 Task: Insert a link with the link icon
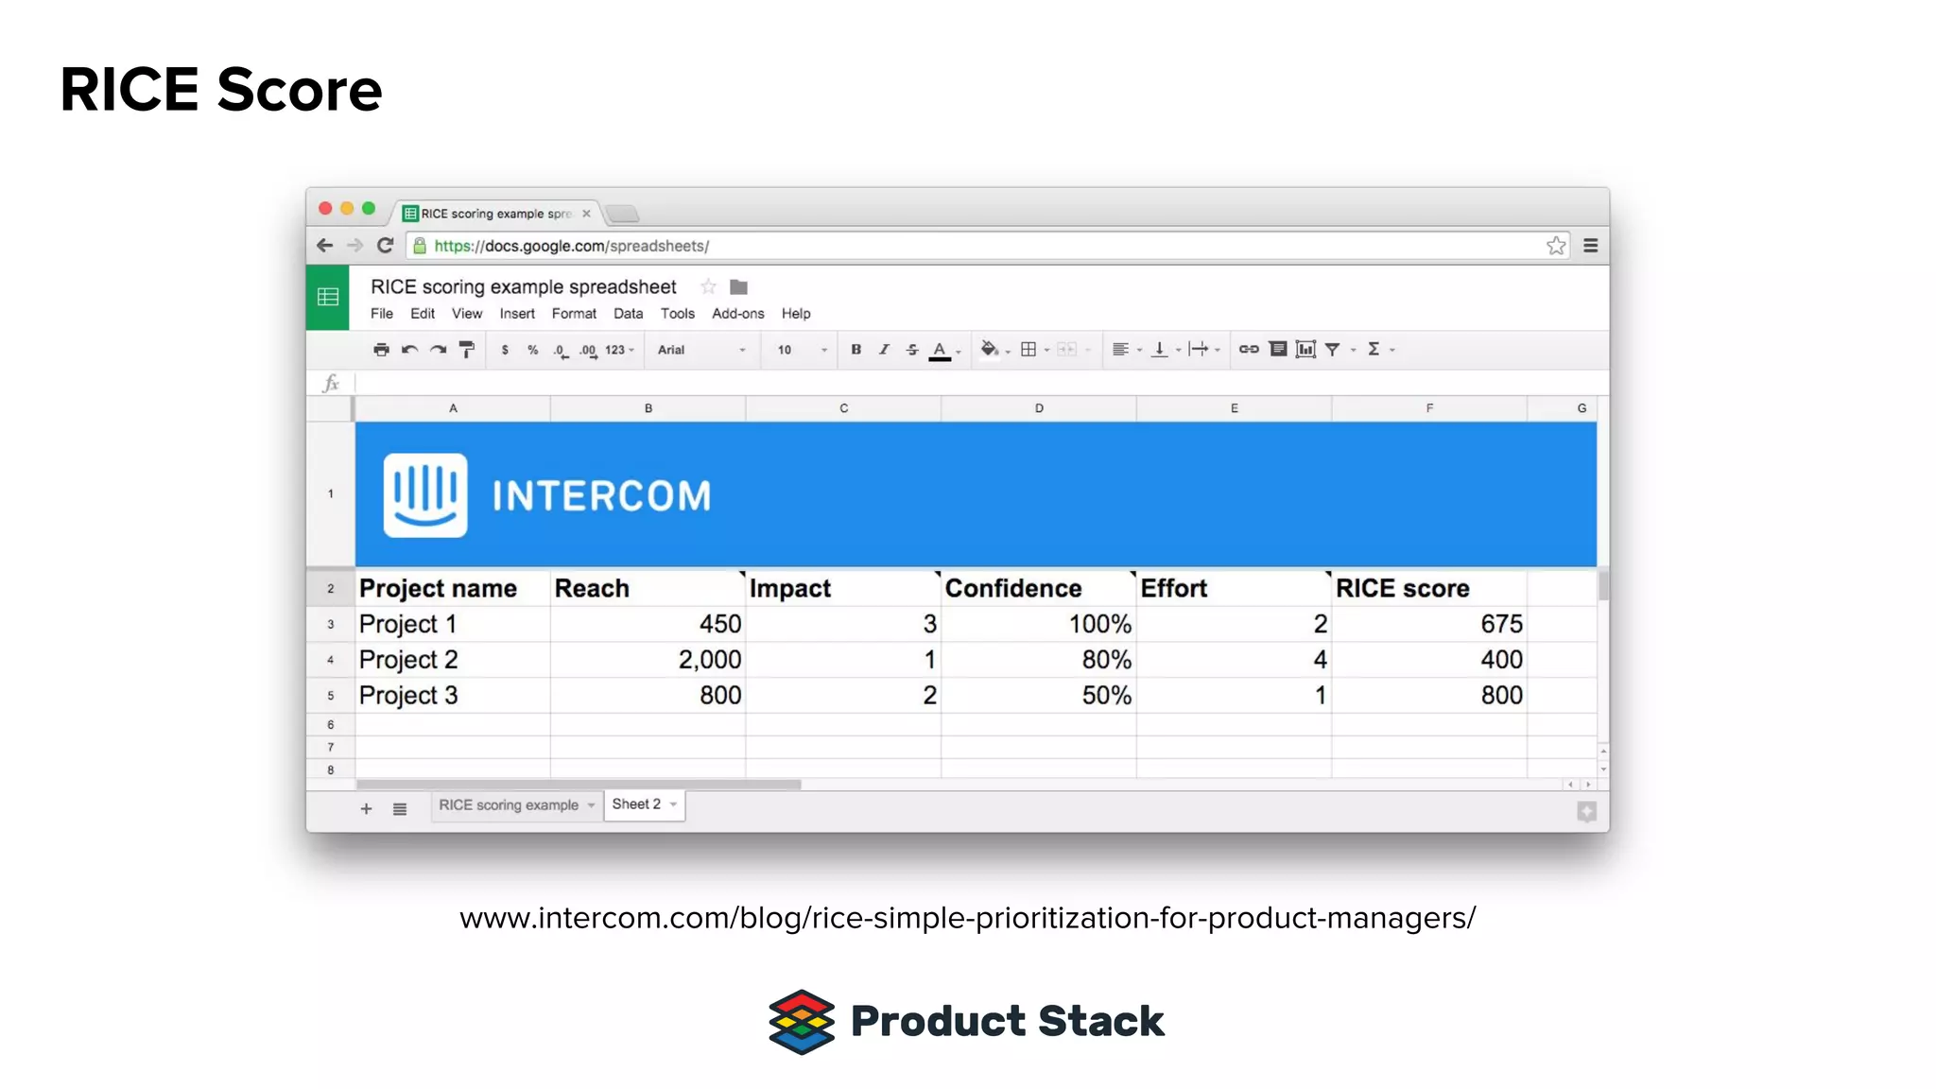tap(1249, 350)
